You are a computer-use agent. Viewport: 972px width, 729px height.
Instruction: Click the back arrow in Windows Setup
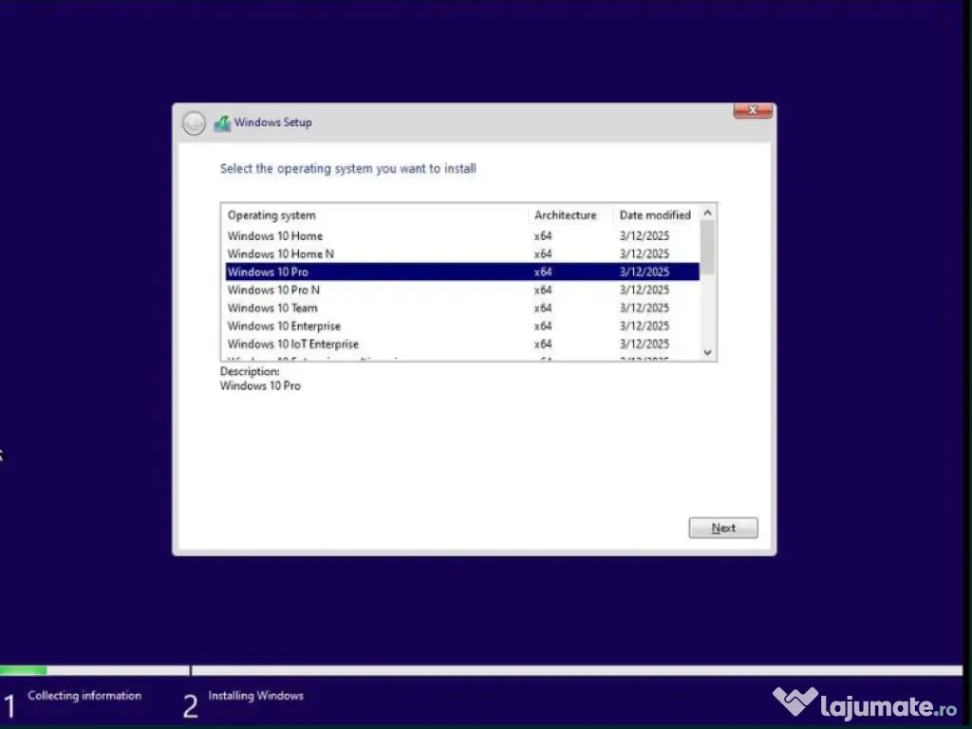(x=194, y=123)
